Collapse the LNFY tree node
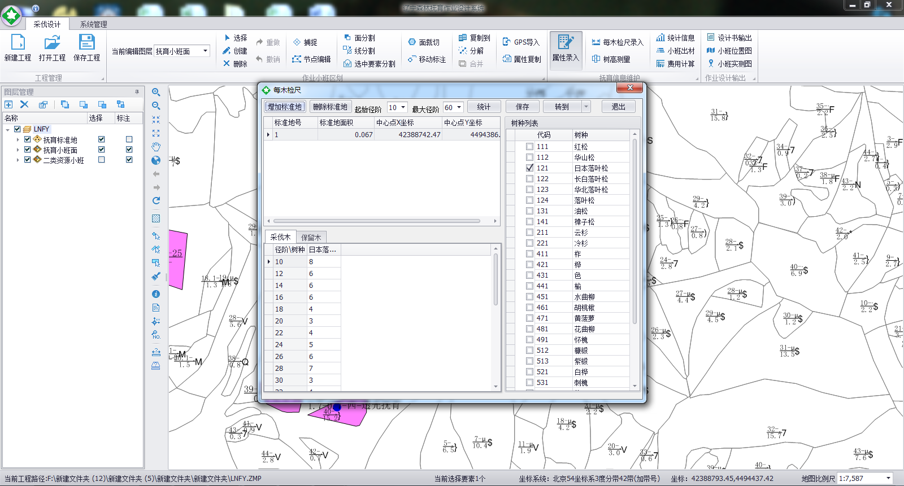904x486 pixels. coord(7,129)
